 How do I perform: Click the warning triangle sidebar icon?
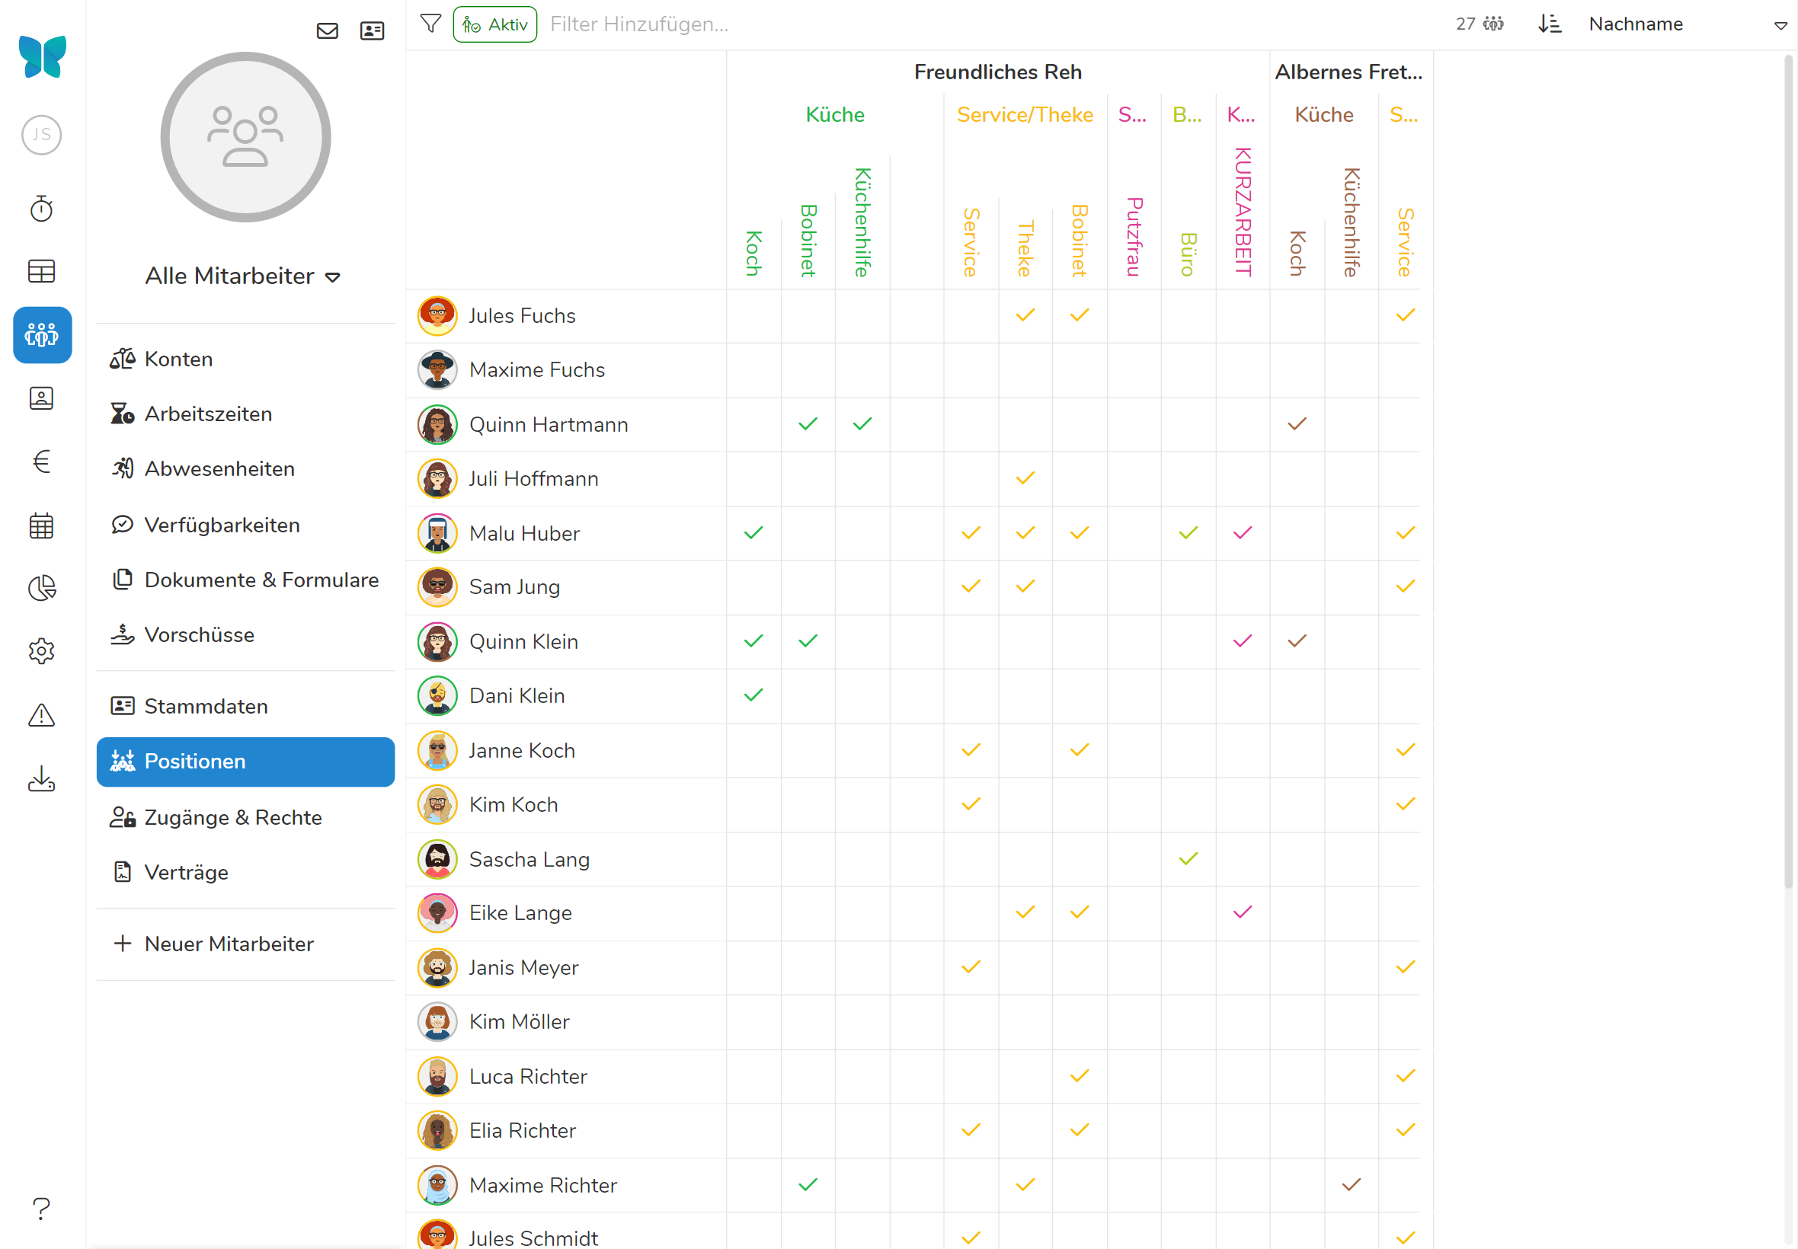click(41, 714)
